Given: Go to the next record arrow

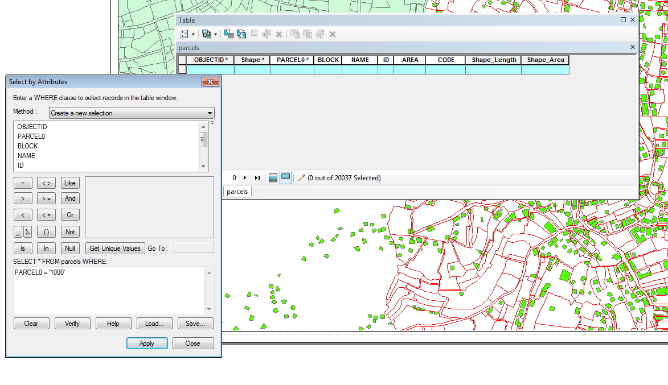Looking at the screenshot, I should tap(245, 178).
